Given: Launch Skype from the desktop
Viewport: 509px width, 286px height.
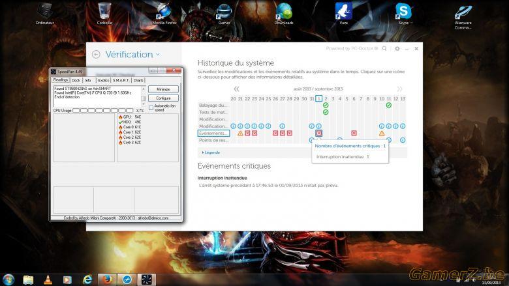Looking at the screenshot, I should tap(403, 14).
